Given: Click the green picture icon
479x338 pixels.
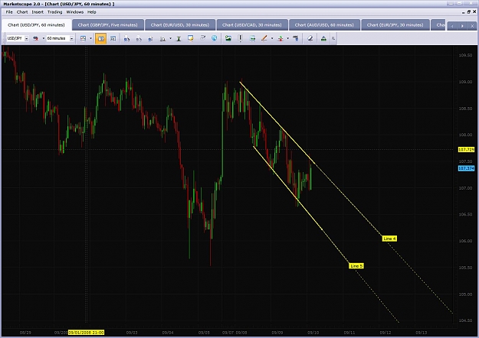Looking at the screenshot, I should coord(228,38).
